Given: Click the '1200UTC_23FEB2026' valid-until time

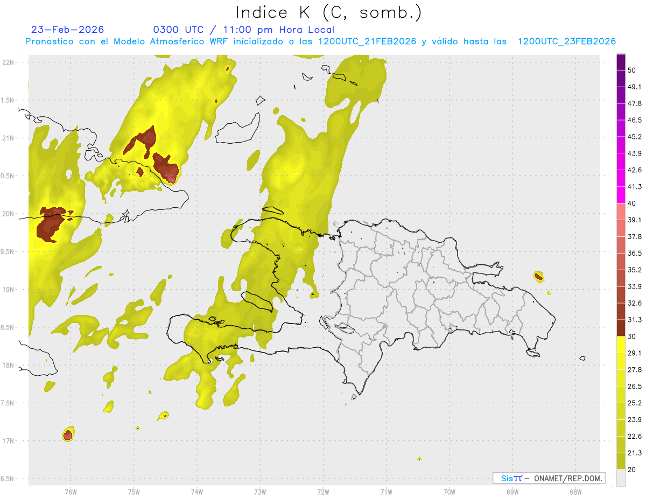Looking at the screenshot, I should point(566,41).
